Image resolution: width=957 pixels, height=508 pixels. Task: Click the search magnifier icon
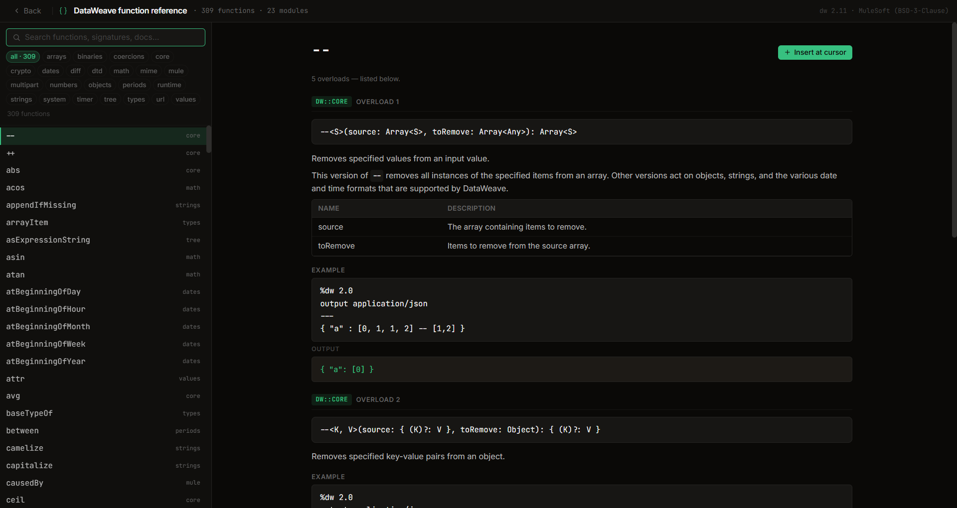click(x=16, y=37)
